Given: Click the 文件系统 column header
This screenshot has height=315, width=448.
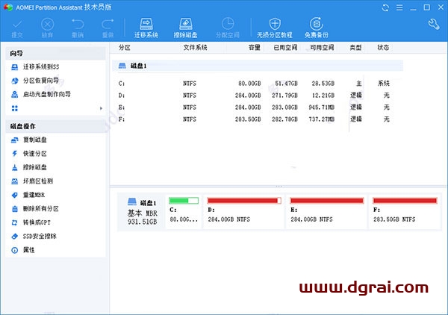Looking at the screenshot, I should point(196,47).
